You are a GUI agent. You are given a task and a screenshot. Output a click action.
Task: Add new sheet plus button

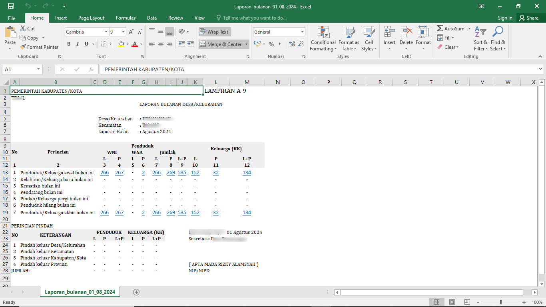click(x=136, y=292)
